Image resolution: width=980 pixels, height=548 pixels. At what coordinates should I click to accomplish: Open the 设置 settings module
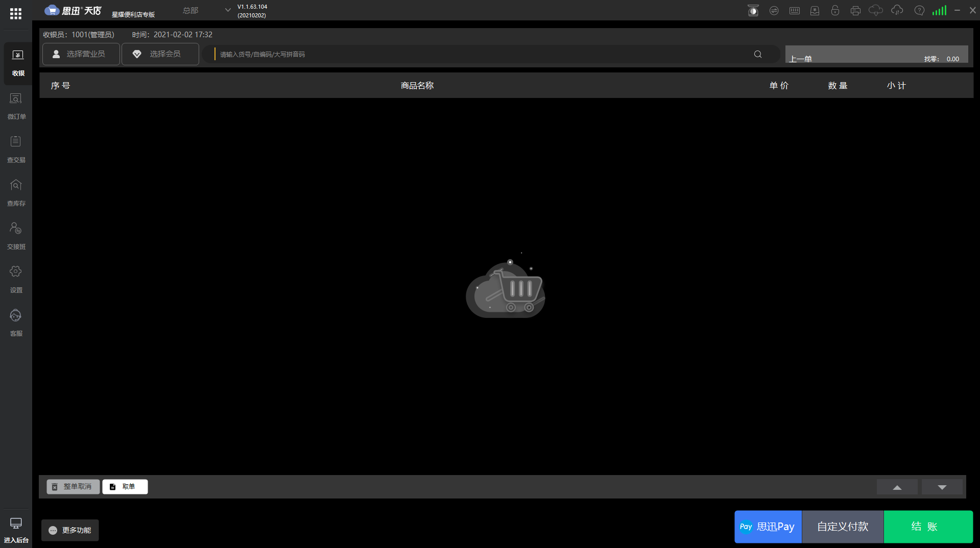click(16, 280)
